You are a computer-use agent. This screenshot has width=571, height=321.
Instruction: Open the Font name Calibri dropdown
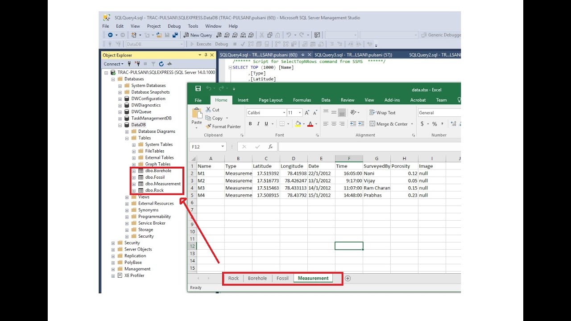point(284,113)
